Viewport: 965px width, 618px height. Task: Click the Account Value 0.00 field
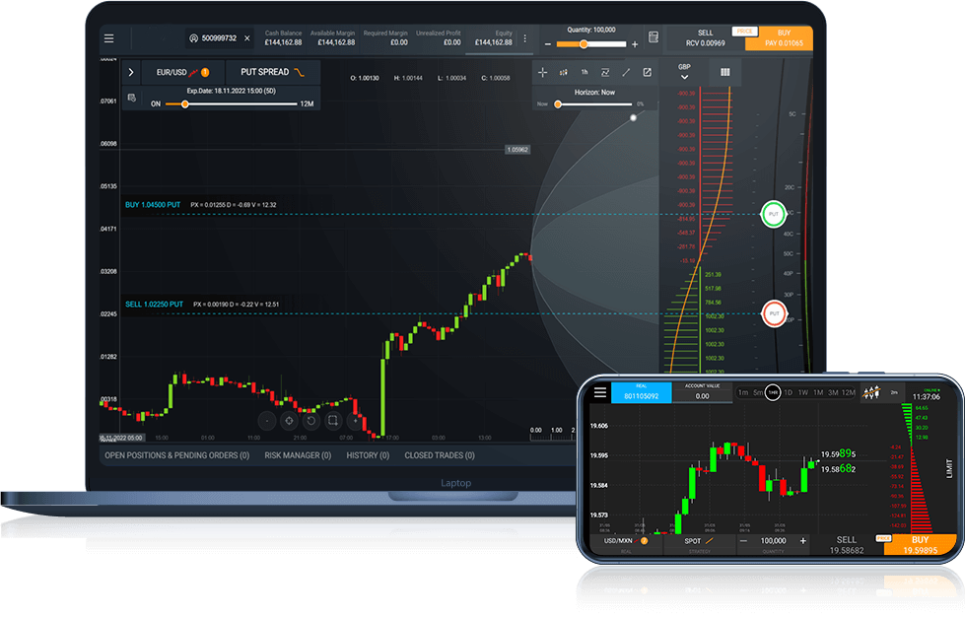(x=702, y=392)
